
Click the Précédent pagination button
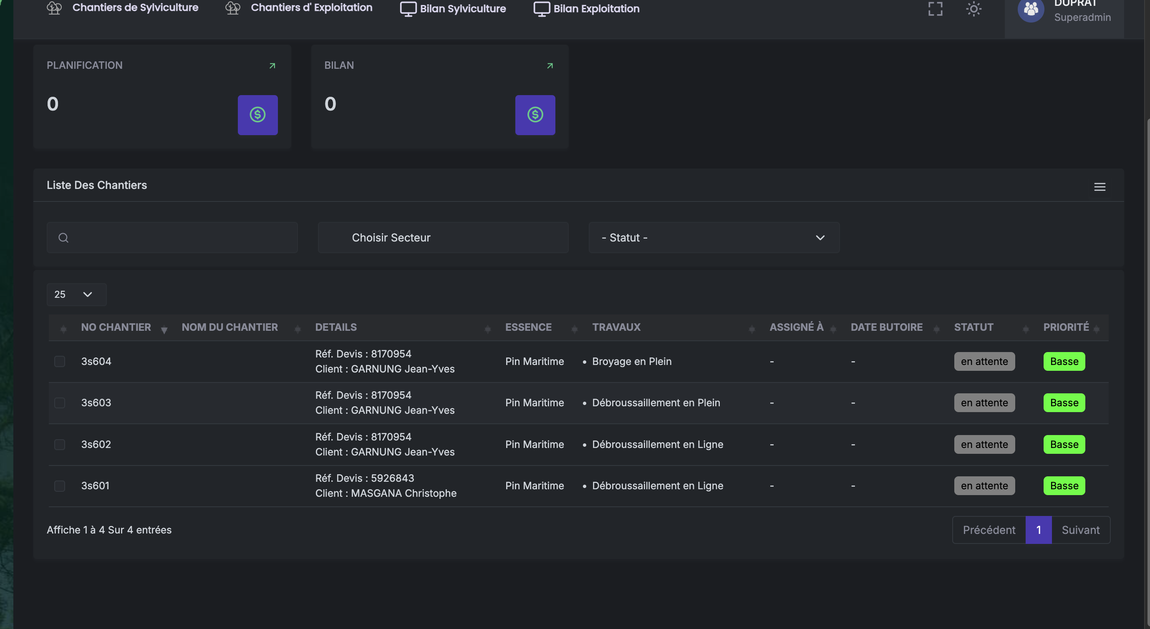pyautogui.click(x=989, y=530)
